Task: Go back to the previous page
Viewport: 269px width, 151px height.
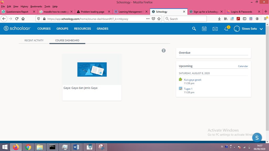Action: point(4,19)
